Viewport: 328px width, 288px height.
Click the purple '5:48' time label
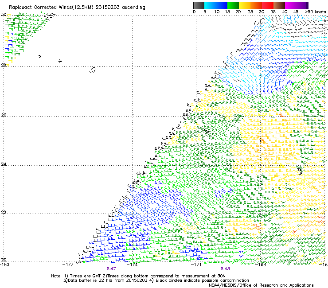(x=225, y=269)
